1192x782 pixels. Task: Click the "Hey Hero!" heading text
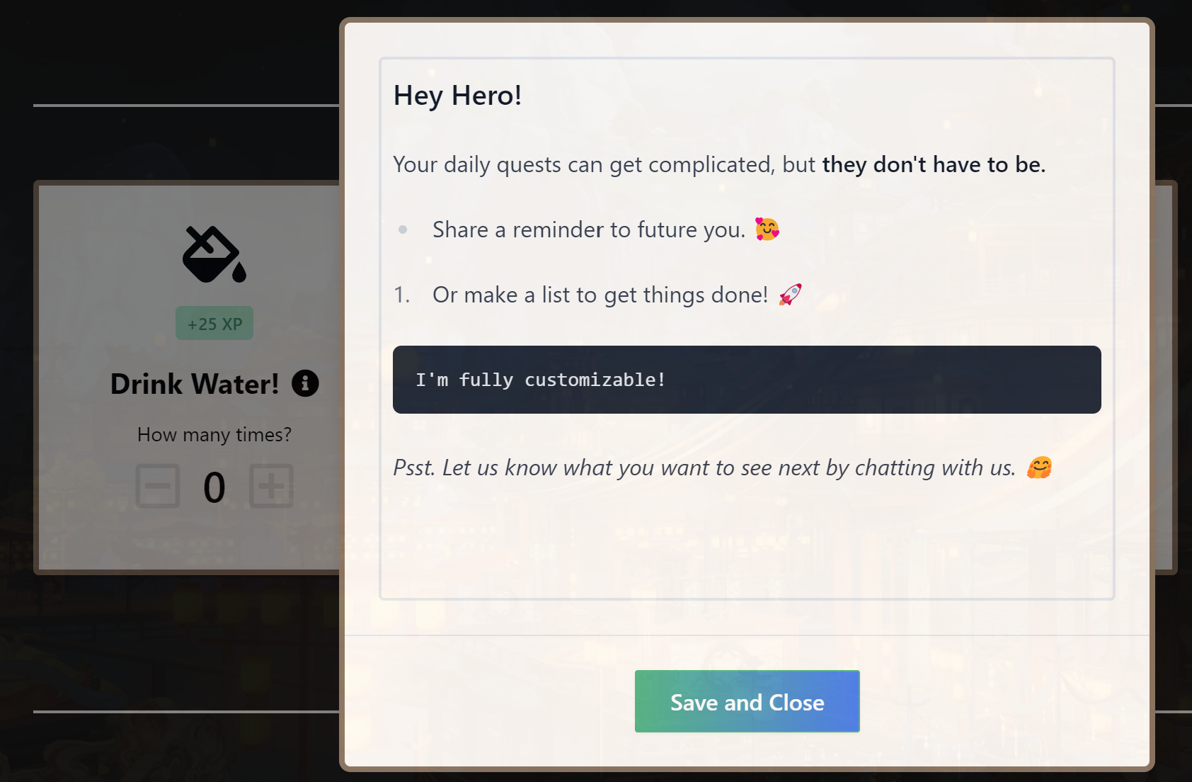tap(457, 96)
